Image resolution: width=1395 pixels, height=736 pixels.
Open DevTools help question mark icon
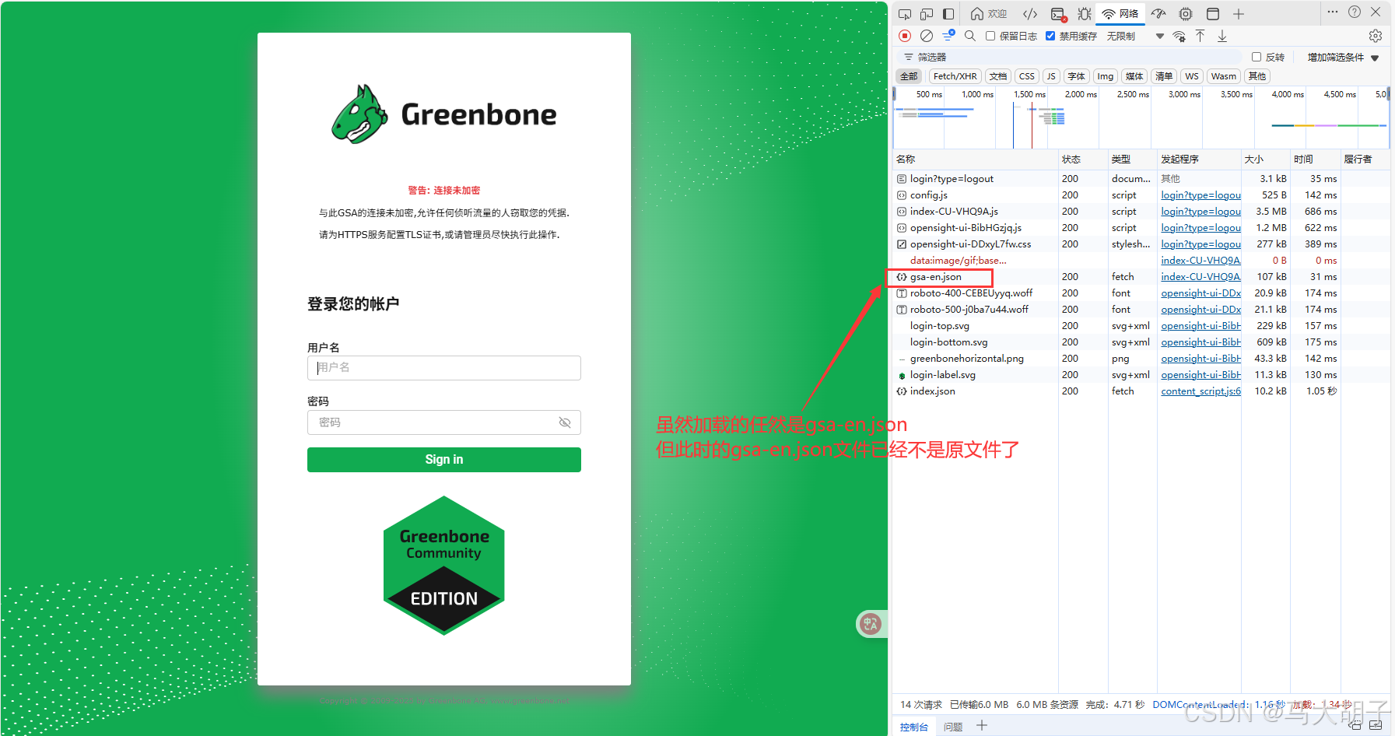1355,12
